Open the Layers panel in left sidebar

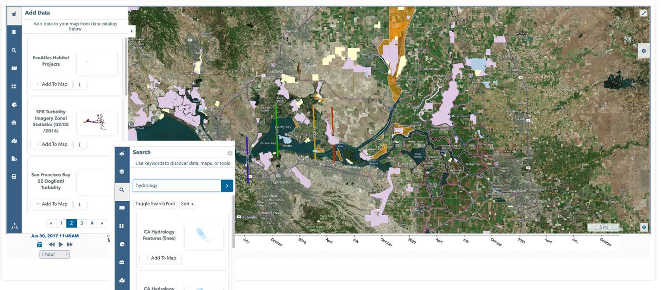pyautogui.click(x=14, y=32)
